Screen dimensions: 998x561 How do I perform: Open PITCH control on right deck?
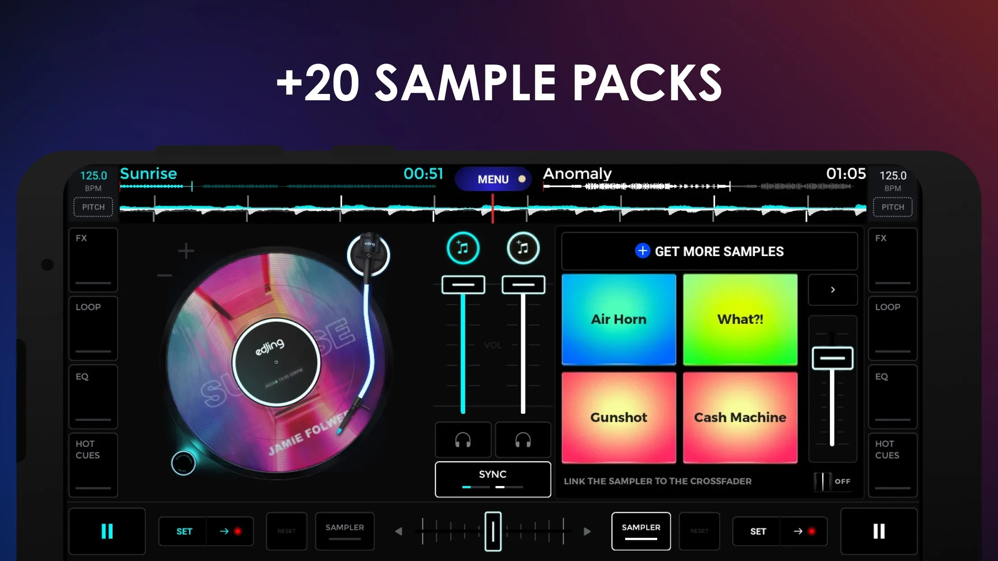[892, 207]
